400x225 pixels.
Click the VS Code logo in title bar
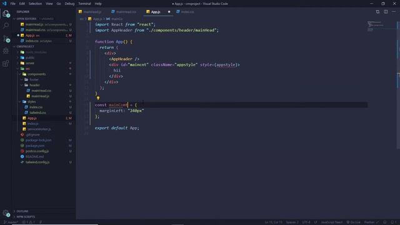[x=4, y=4]
